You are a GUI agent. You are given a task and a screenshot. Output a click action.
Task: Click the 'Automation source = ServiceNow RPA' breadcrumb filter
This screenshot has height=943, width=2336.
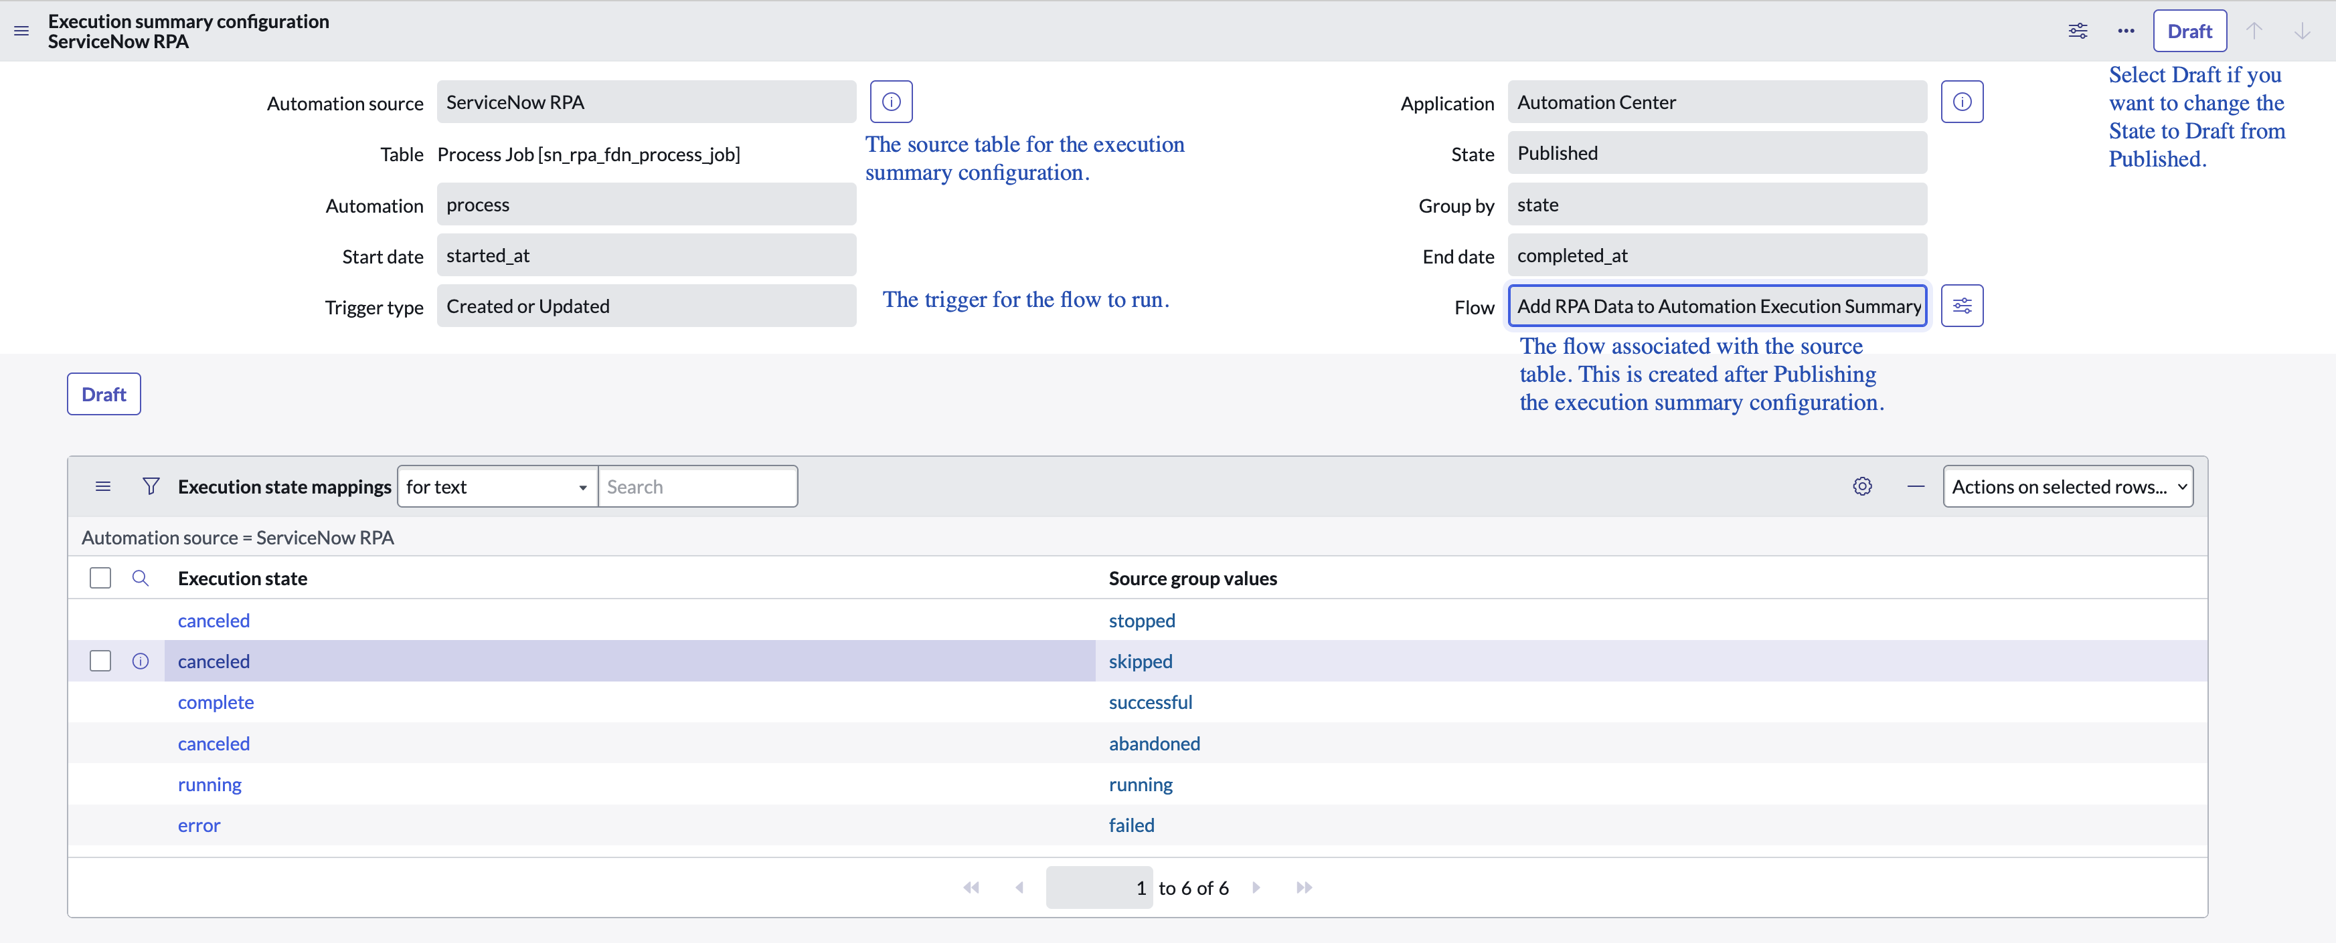coord(238,537)
